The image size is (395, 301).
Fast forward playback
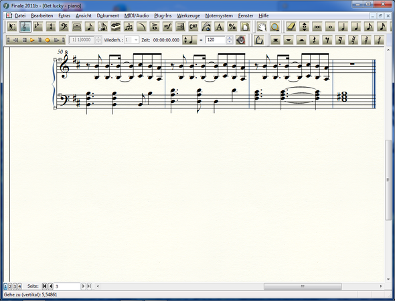[56, 40]
